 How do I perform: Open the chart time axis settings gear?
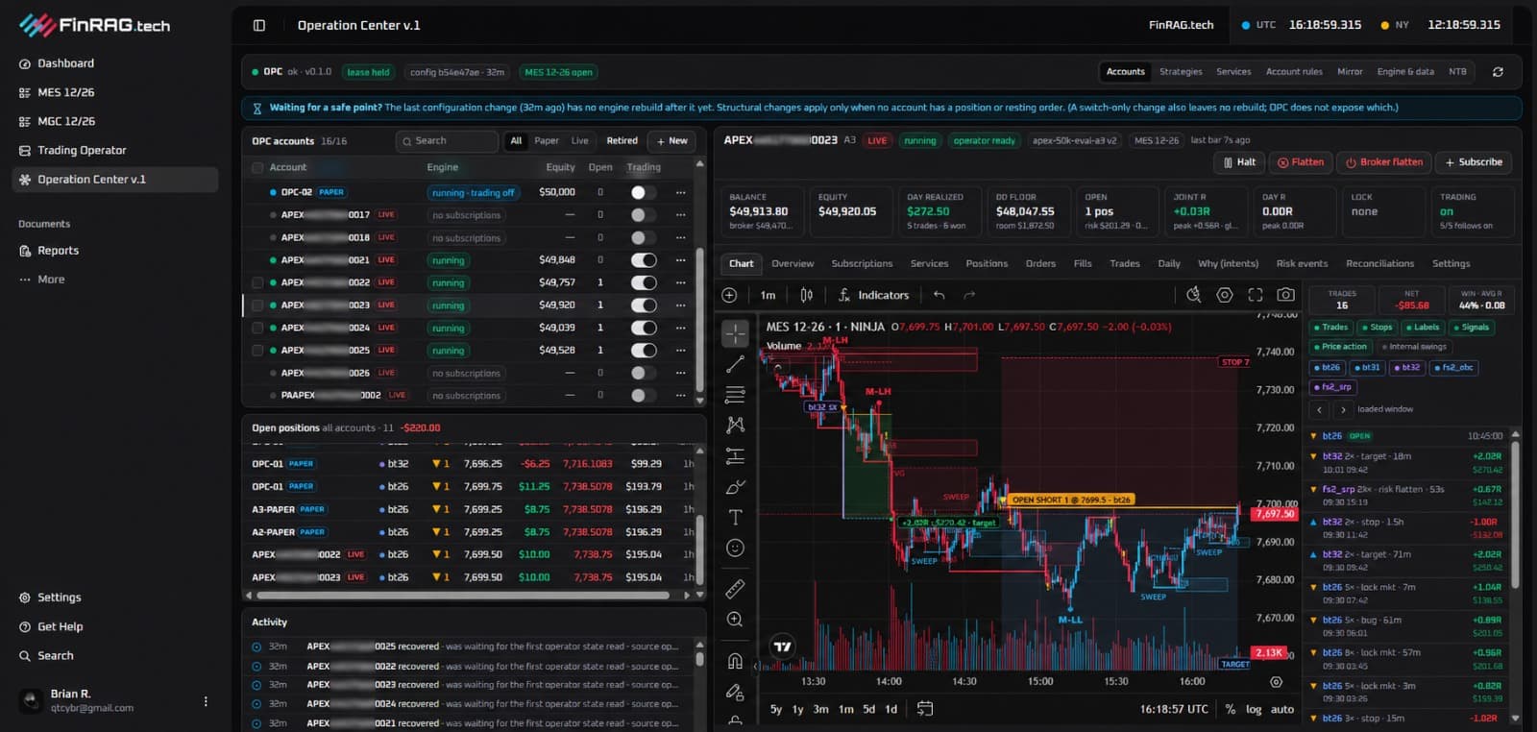pyautogui.click(x=1276, y=682)
